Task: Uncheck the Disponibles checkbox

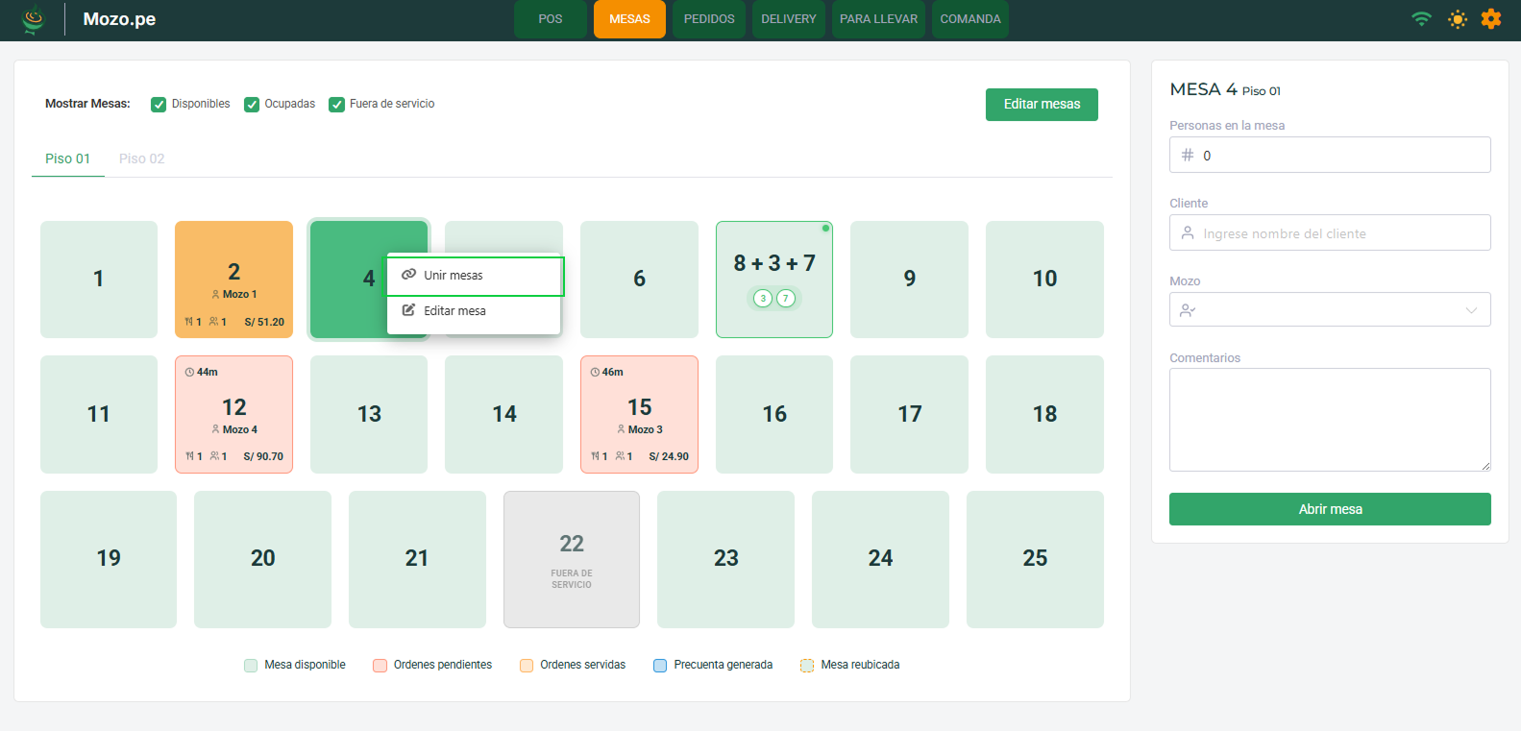Action: (159, 105)
